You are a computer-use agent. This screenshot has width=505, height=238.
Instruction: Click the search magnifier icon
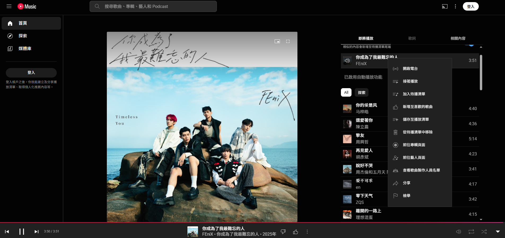coord(97,6)
